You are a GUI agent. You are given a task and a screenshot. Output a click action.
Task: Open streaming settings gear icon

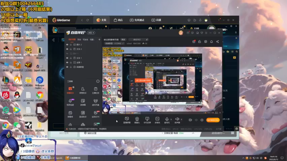pos(202,120)
